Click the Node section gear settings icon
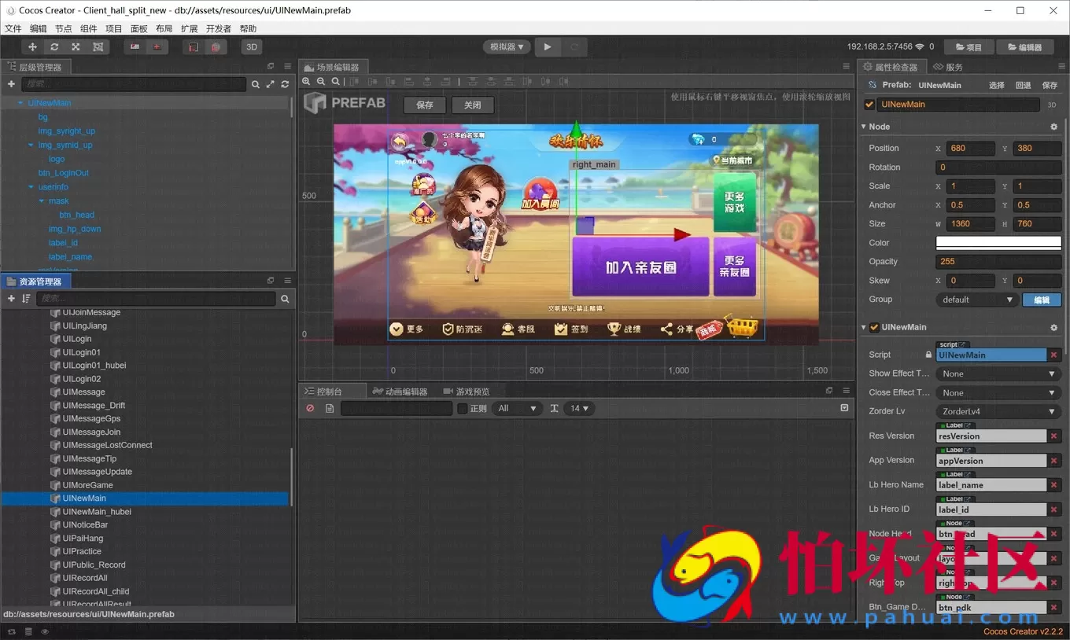Screen dimensions: 1070x640 coord(1054,127)
